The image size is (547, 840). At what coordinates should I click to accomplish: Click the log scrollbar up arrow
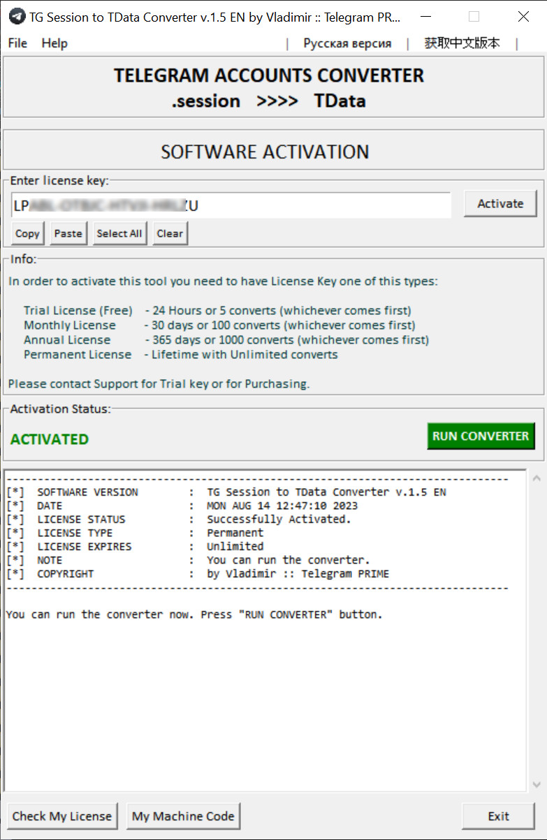point(537,478)
